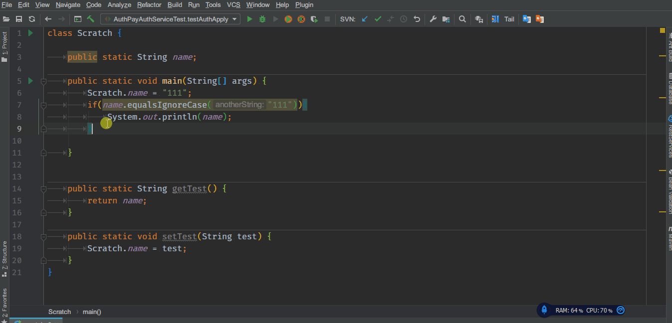Open the VCS menu
The width and height of the screenshot is (672, 323).
233,4
